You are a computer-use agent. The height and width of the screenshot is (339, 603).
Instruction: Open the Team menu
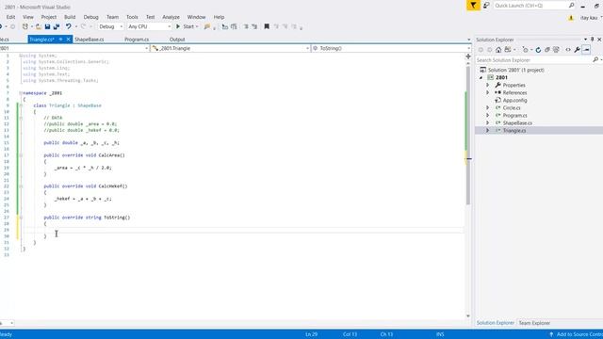pos(113,17)
